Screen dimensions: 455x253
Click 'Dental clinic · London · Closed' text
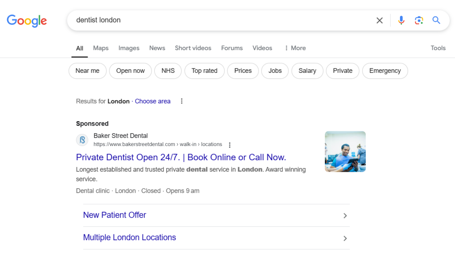pos(118,191)
